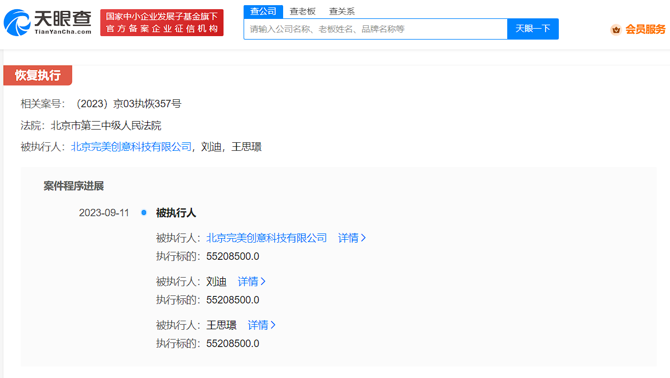Click the 天眼一下 search button
Screen dimensions: 670x378
pyautogui.click(x=533, y=29)
